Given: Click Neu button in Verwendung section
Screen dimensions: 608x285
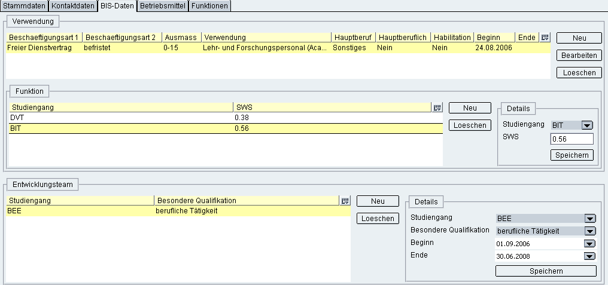Looking at the screenshot, I should 579,38.
